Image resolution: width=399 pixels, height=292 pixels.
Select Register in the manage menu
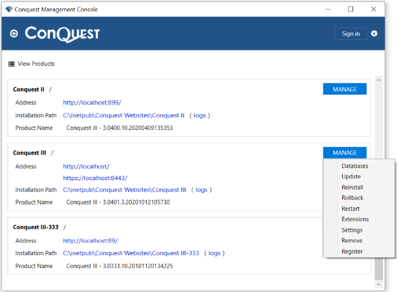click(x=352, y=251)
